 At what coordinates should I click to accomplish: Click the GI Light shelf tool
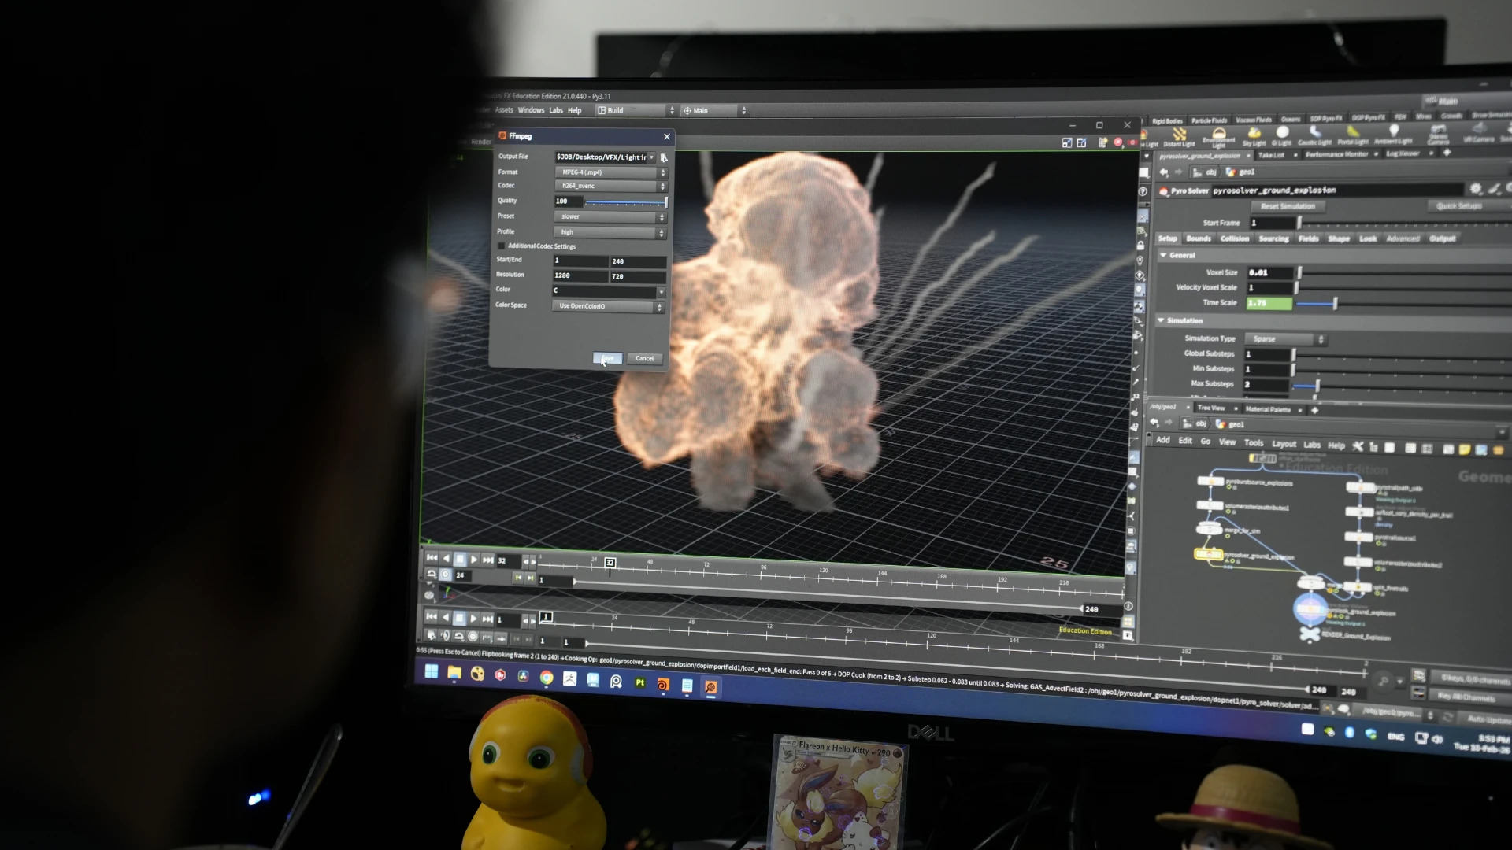[x=1282, y=136]
